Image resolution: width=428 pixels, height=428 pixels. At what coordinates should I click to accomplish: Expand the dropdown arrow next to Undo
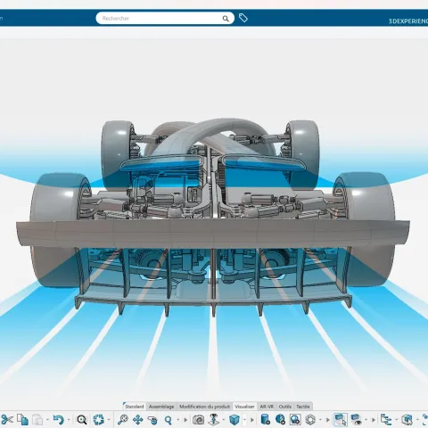point(69,420)
